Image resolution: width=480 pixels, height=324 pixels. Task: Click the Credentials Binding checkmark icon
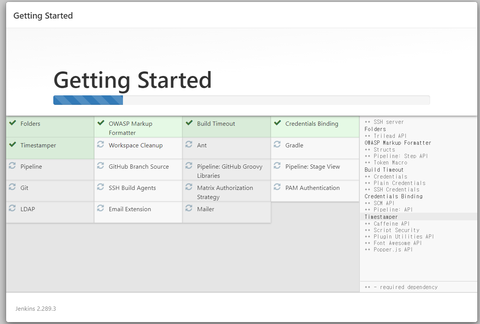277,123
